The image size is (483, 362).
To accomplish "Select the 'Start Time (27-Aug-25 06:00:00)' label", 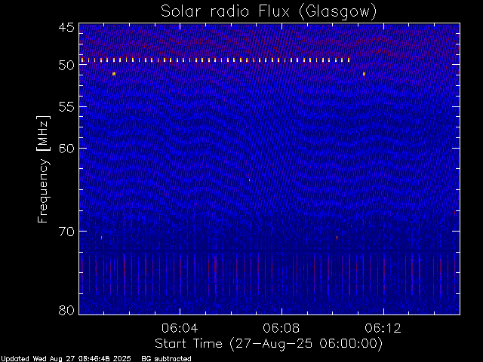I will 269,344.
